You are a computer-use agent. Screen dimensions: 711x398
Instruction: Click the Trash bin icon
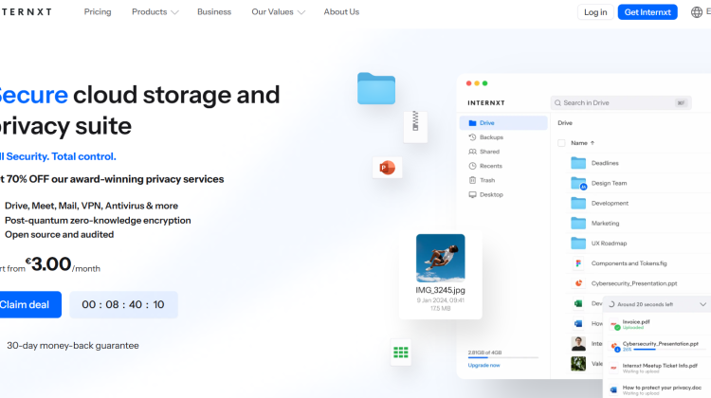pyautogui.click(x=472, y=180)
